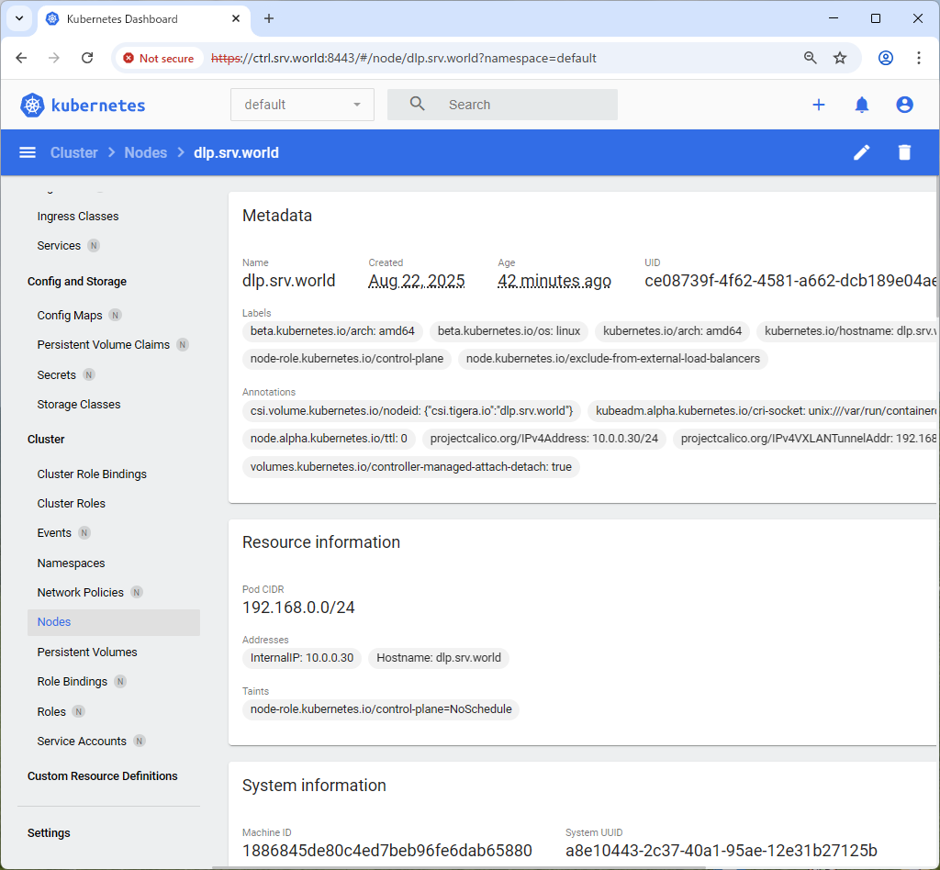940x870 pixels.
Task: Click Nodes breadcrumb link
Action: [x=146, y=152]
